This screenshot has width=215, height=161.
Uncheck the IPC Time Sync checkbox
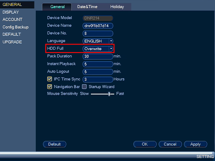pyautogui.click(x=49, y=79)
